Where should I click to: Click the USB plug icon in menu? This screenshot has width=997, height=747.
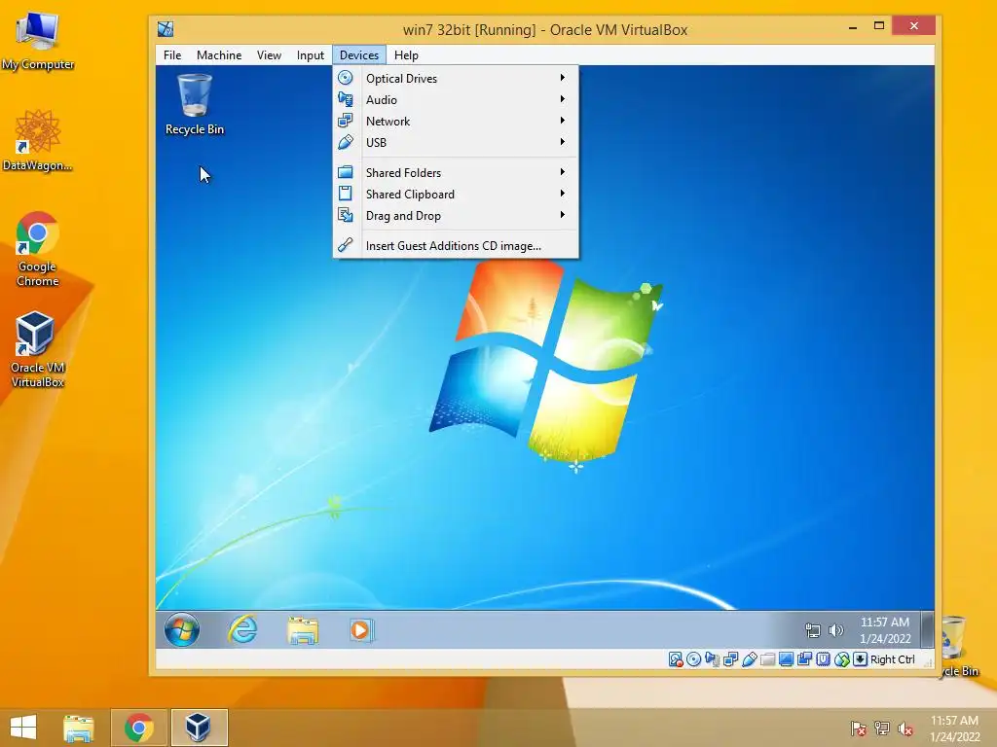click(x=346, y=142)
